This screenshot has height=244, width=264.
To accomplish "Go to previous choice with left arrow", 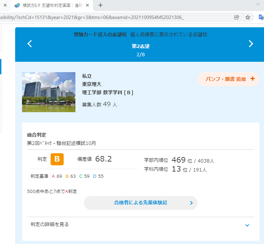I will tap(30, 44).
